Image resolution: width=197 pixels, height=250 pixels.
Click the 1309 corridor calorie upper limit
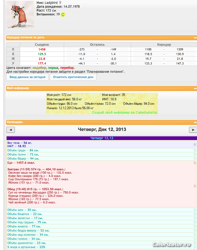point(180,49)
